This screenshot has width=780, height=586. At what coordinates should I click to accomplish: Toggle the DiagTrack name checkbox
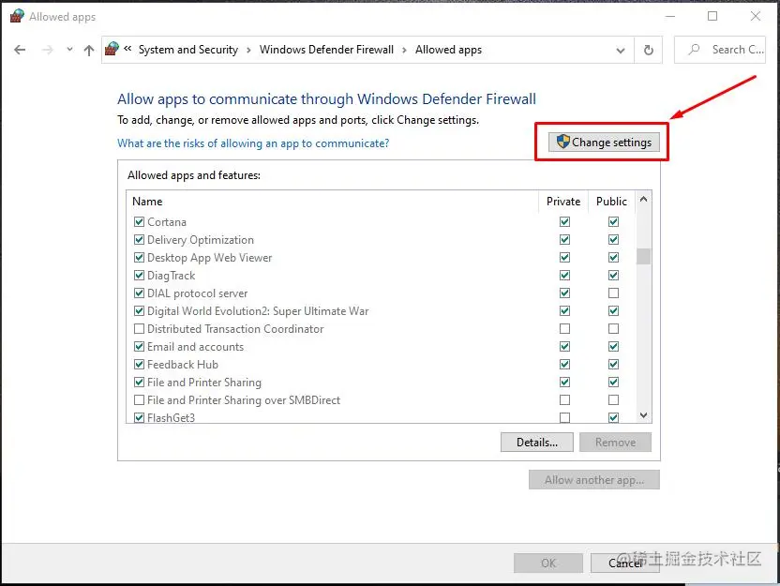(140, 275)
